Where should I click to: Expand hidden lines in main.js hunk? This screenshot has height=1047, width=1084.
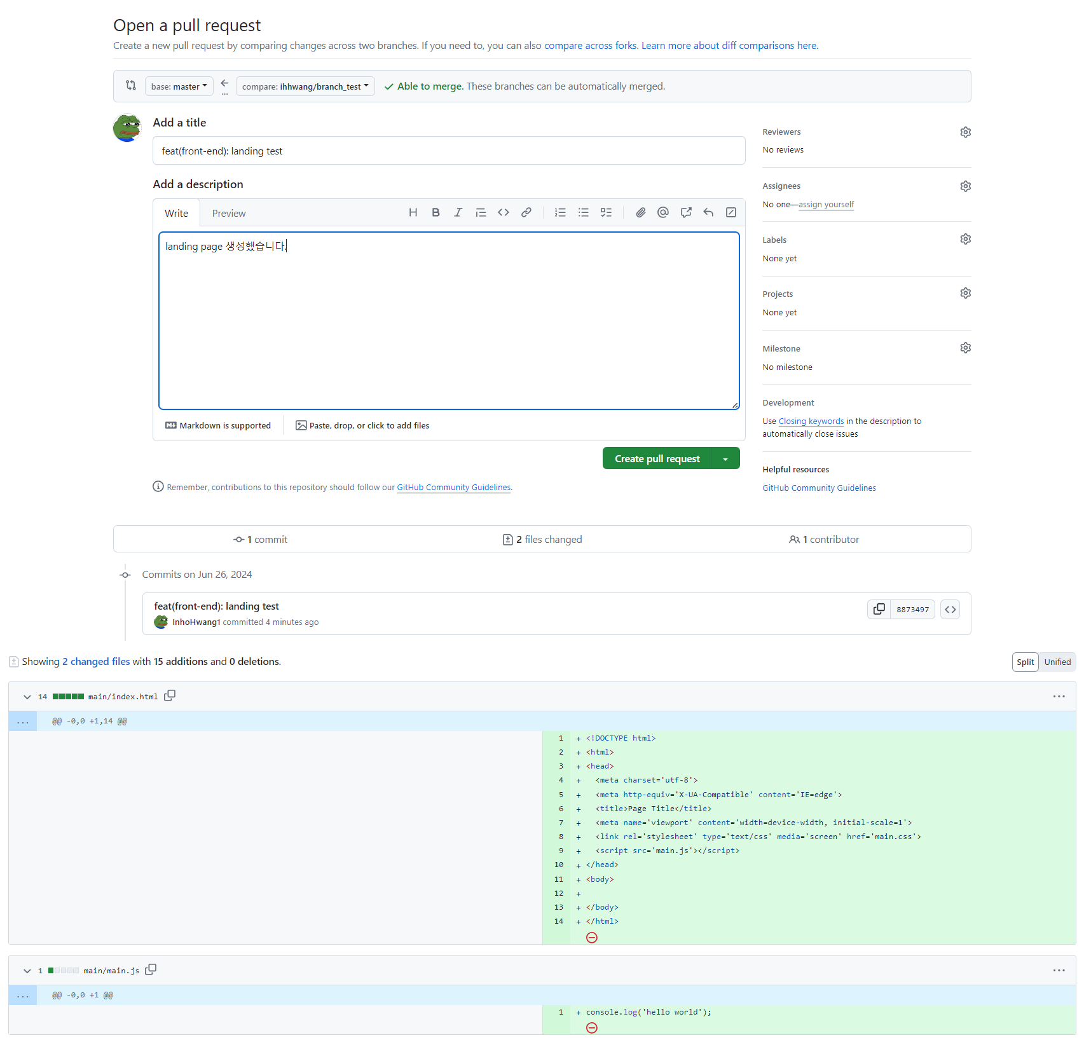click(23, 995)
